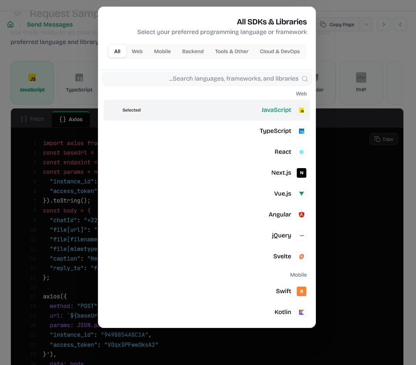This screenshot has height=365, width=416.
Task: Choose React from the SDK list
Action: 207,152
